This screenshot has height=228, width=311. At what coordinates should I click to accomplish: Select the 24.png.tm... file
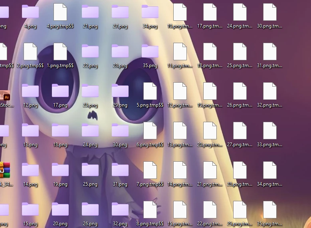click(x=240, y=12)
